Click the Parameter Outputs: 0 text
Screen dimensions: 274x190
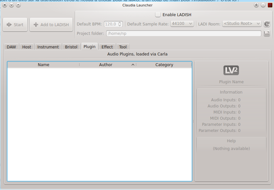tap(220, 131)
